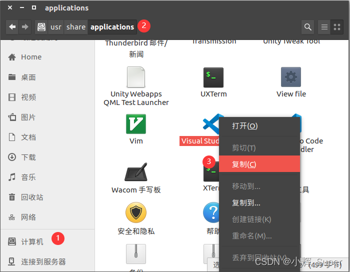Click the Thunderbird 邮件/新闻 label
Screen dimensions: 350x272
[x=136, y=48]
